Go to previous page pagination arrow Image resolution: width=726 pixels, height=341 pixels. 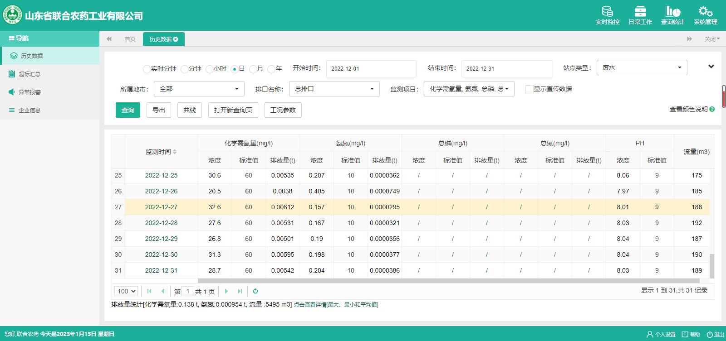pos(163,291)
